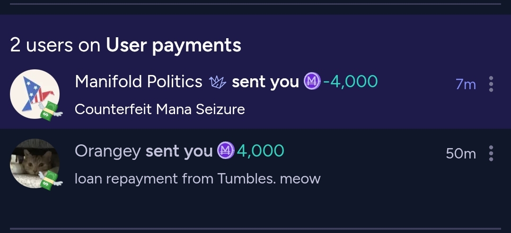Select the 4,000 mana amount from Orangey
Image resolution: width=511 pixels, height=233 pixels.
[260, 150]
